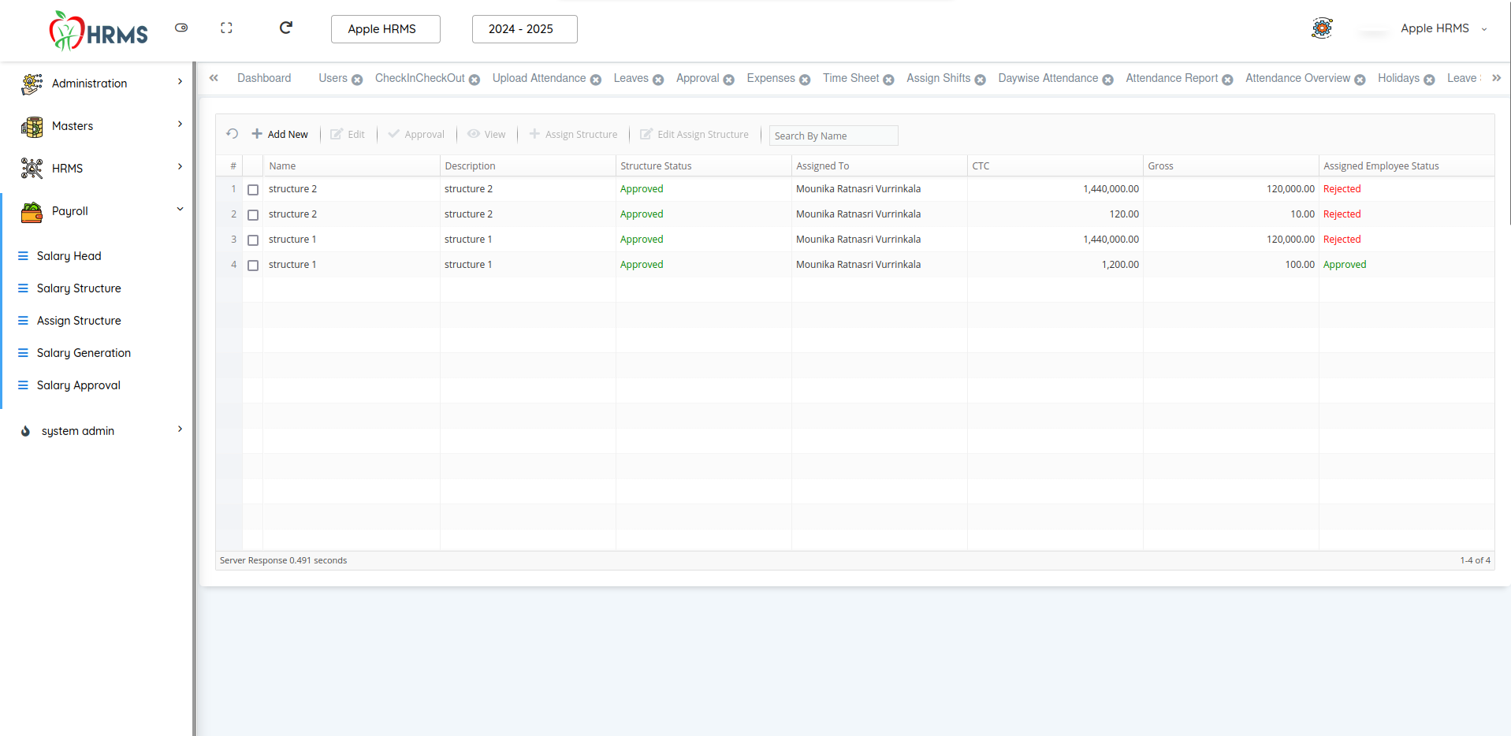Close the Holidays tab

1429,80
